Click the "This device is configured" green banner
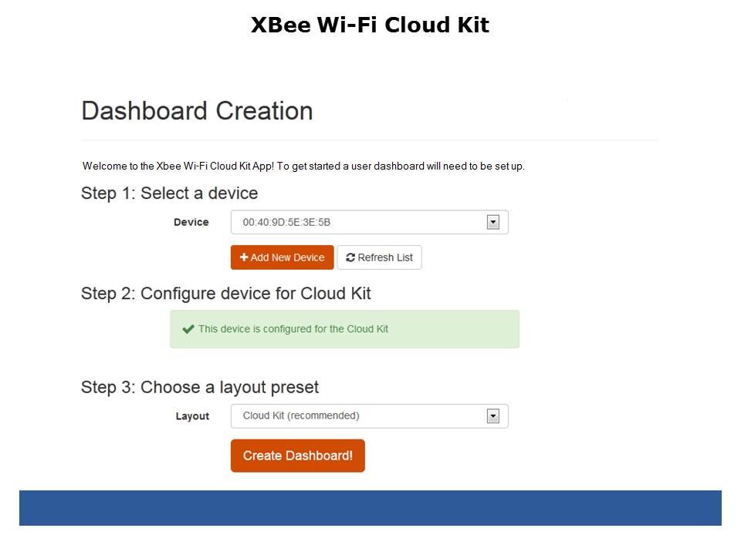 point(344,329)
